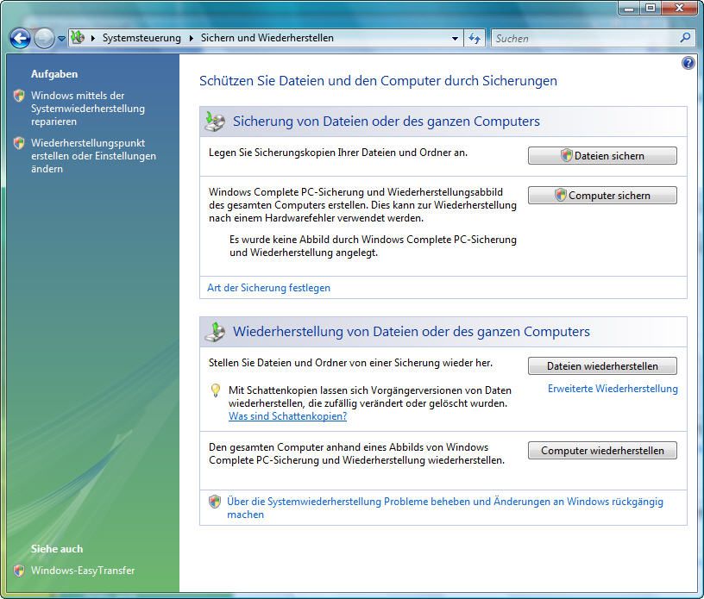704x599 pixels.
Task: Expand the arrow before Systemsteuerung
Action: (x=93, y=38)
